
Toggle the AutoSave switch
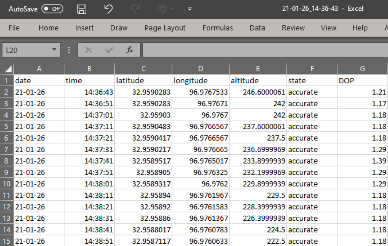pyautogui.click(x=53, y=8)
